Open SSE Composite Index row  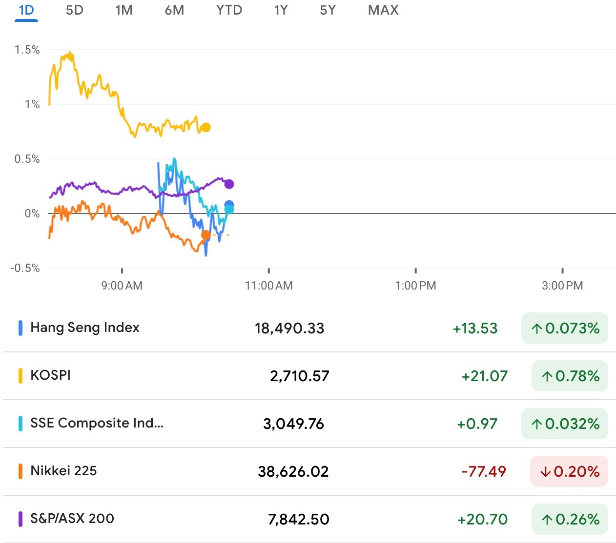(309, 424)
